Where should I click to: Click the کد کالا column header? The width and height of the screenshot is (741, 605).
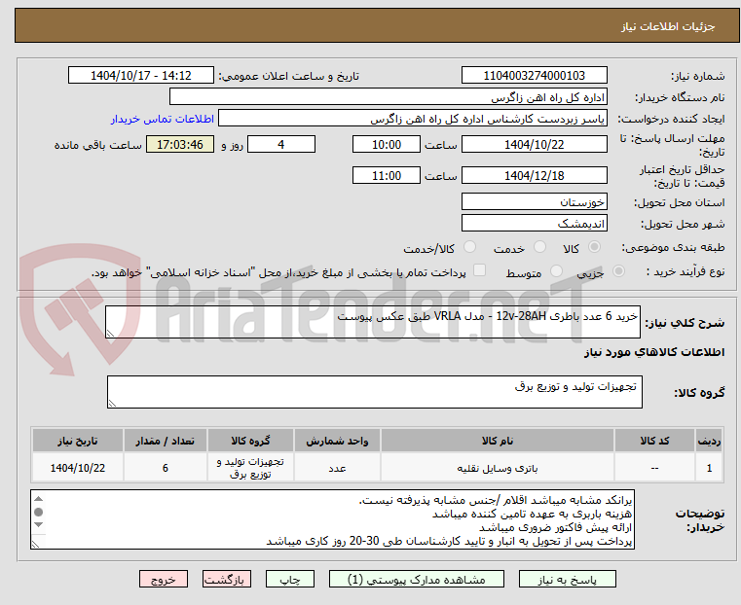click(654, 441)
